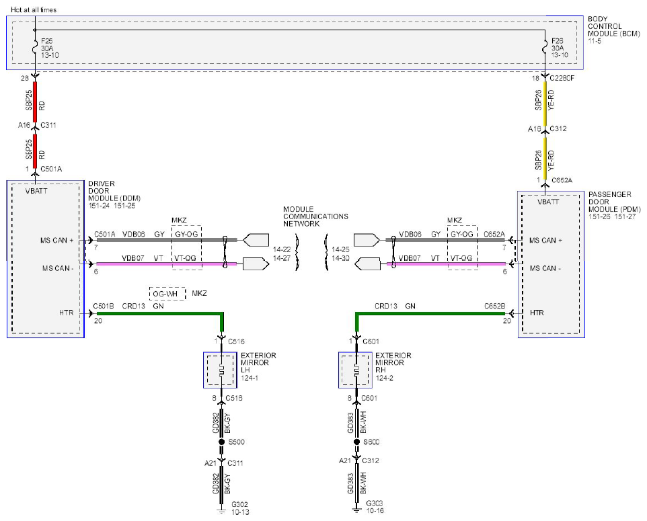This screenshot has height=521, width=647.
Task: Click heater element symbol in Exterior Mirror RH
Action: [x=357, y=370]
